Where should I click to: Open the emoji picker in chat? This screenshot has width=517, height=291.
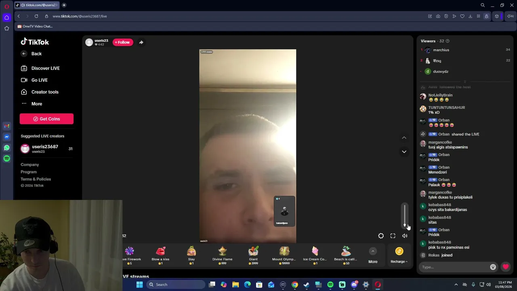click(x=493, y=267)
